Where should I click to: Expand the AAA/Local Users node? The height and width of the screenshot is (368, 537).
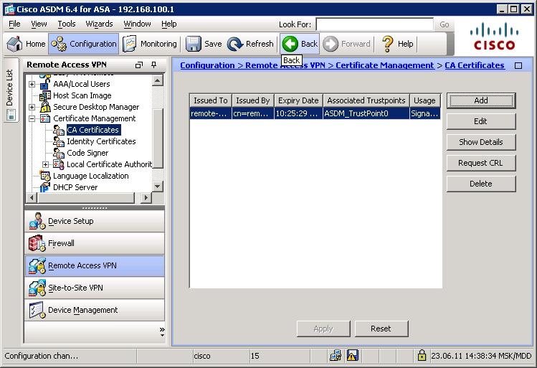(x=32, y=85)
